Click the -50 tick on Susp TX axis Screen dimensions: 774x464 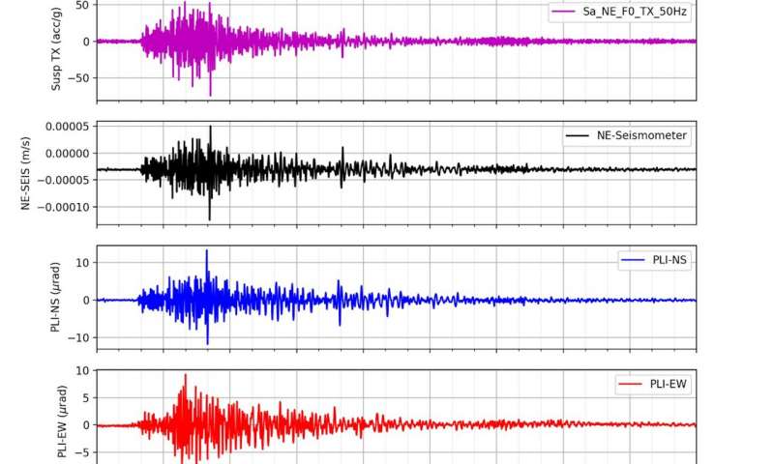tap(79, 78)
